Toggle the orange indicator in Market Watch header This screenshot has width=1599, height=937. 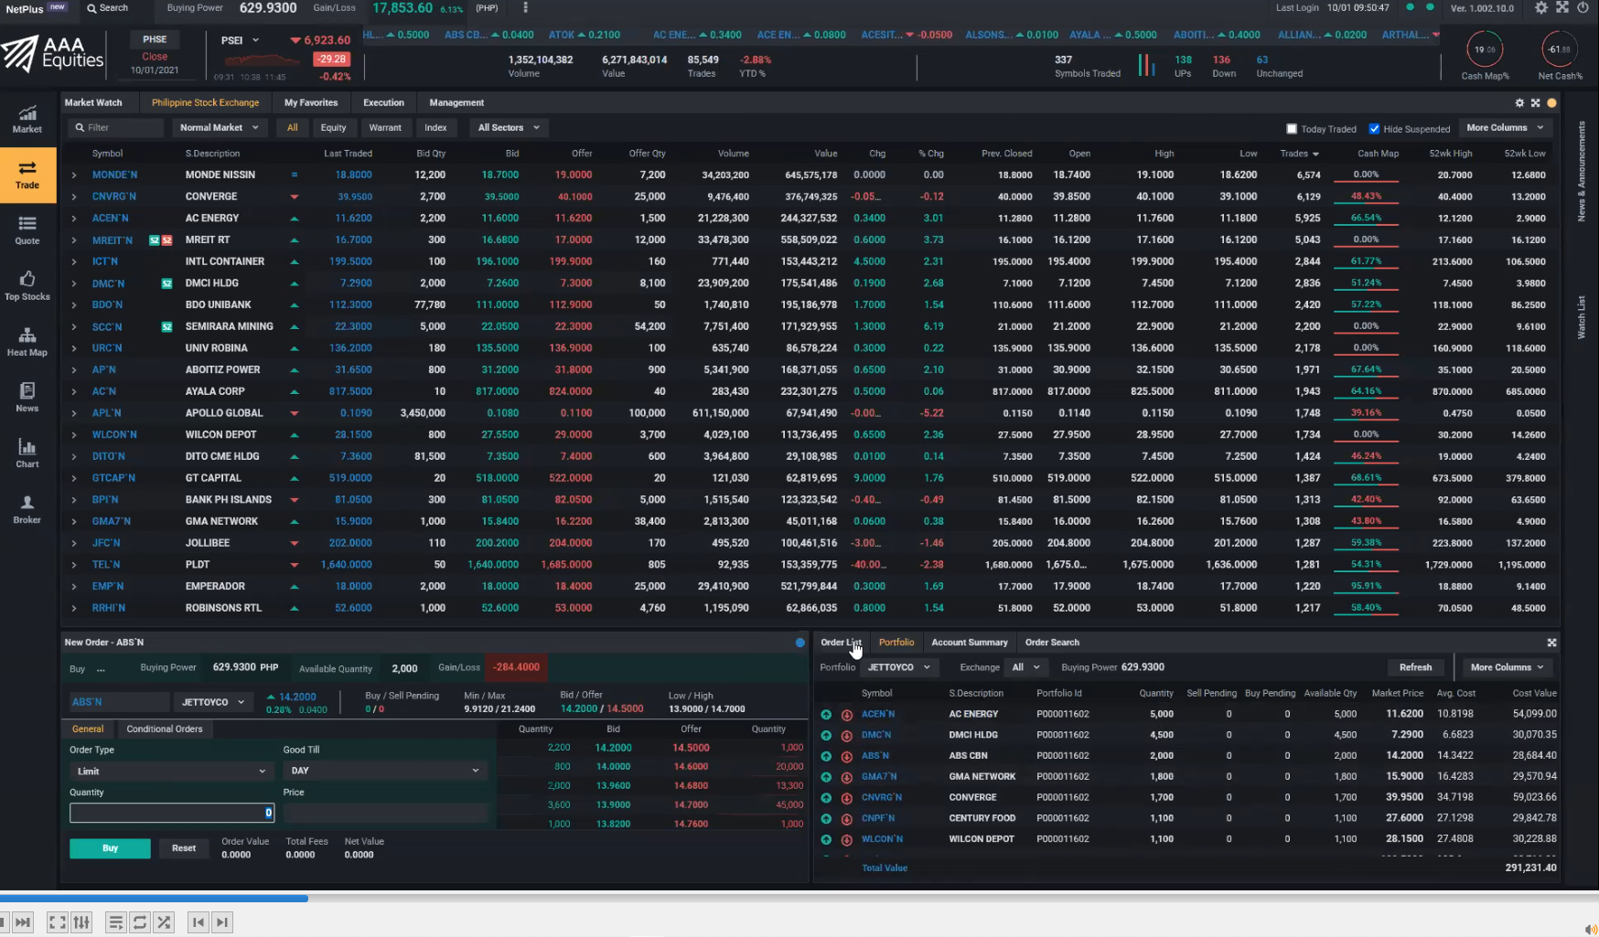[x=1551, y=103]
